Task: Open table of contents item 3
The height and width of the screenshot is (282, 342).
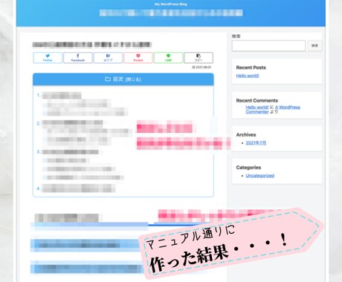Action: (70, 152)
